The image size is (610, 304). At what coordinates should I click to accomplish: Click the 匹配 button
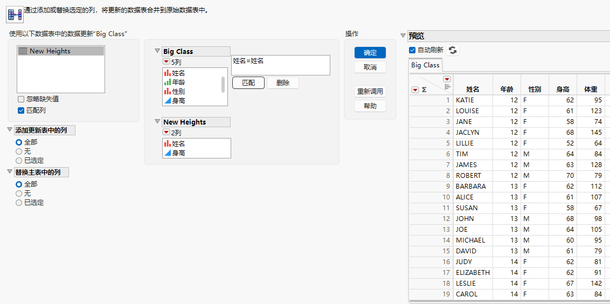click(x=248, y=82)
